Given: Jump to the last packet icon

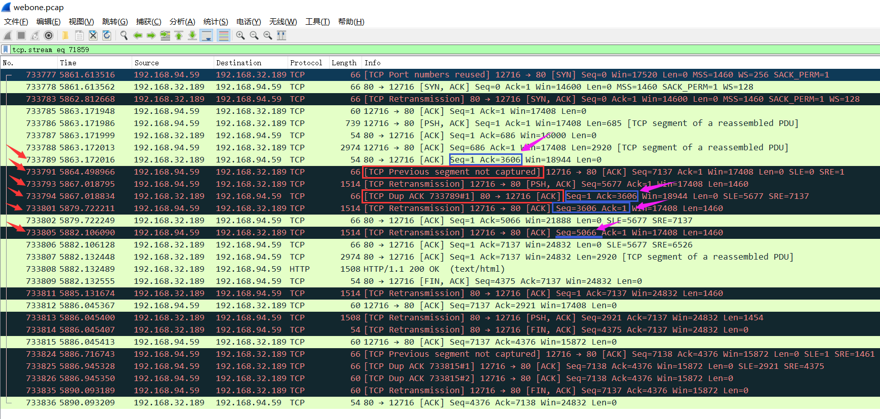Looking at the screenshot, I should [x=192, y=35].
